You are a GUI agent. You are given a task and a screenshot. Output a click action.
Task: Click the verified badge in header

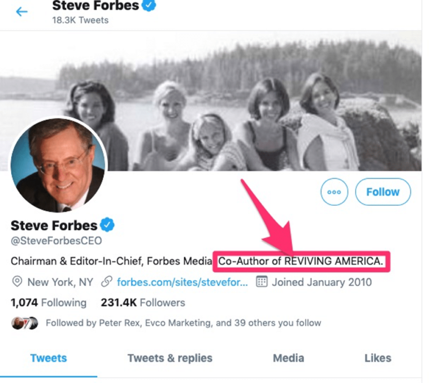coord(149,6)
